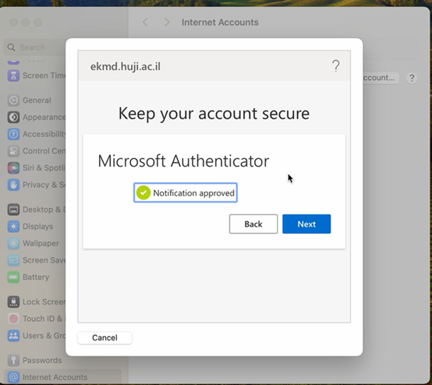Screen dimensions: 432x385
Task: Open the help question mark in the dialog header
Action: pos(336,66)
